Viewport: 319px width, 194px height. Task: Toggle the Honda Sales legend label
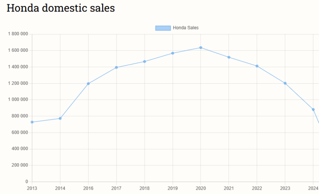[x=185, y=28]
